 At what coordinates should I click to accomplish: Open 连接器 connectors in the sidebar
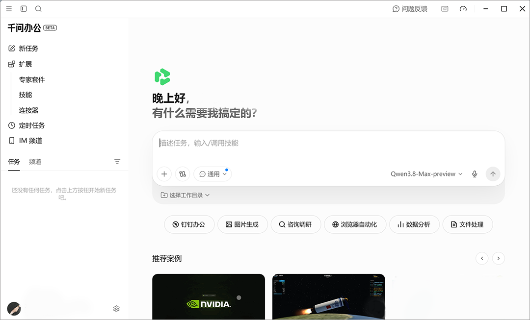(x=29, y=110)
